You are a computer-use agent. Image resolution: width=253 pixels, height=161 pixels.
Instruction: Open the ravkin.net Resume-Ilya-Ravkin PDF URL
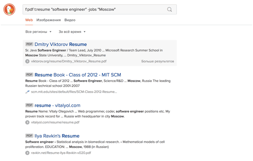[x=61, y=153]
